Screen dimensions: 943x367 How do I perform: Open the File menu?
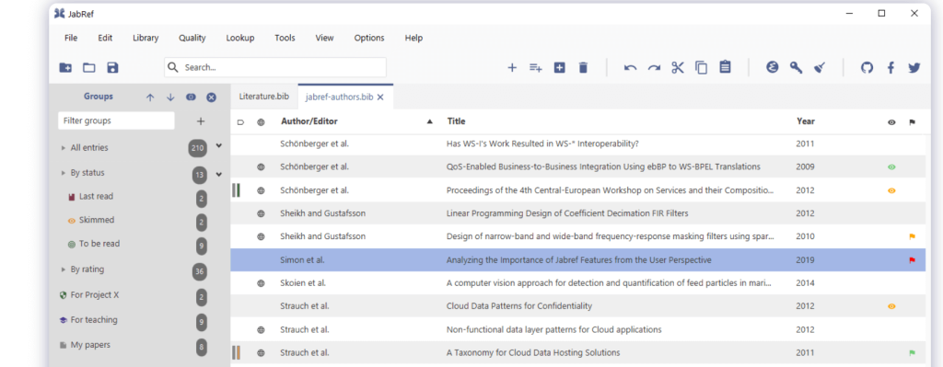[x=71, y=38]
